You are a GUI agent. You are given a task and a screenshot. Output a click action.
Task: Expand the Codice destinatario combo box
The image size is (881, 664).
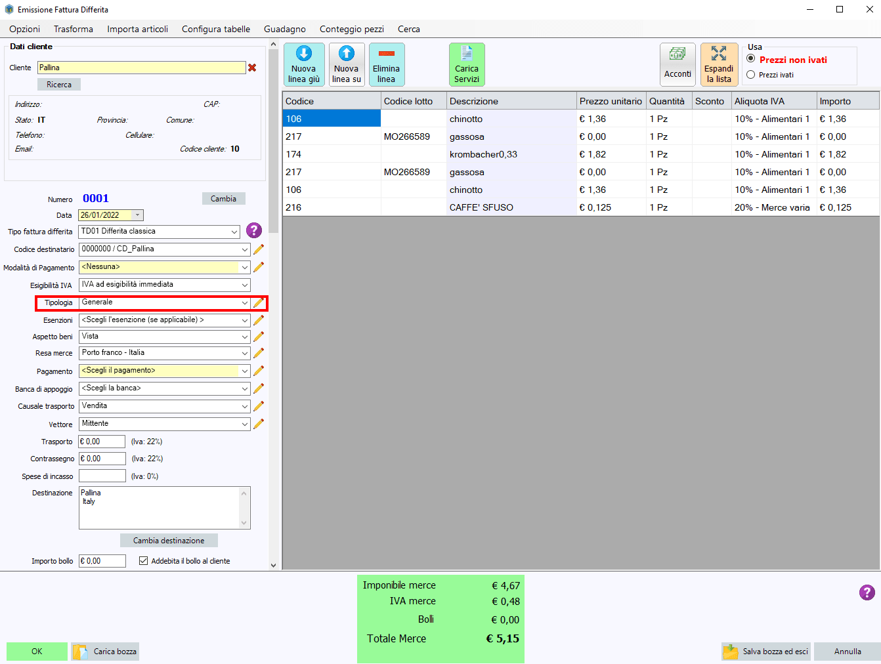coord(245,249)
